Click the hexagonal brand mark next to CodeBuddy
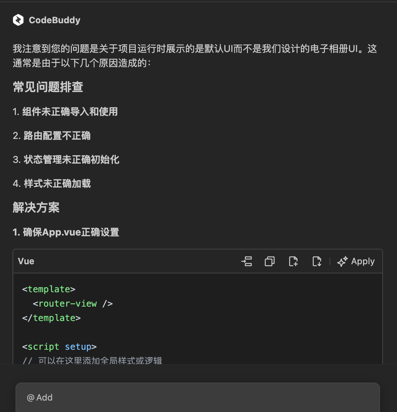 pos(17,20)
